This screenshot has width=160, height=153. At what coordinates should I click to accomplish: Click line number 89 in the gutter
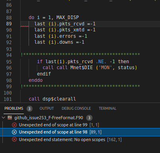(x=9, y=24)
